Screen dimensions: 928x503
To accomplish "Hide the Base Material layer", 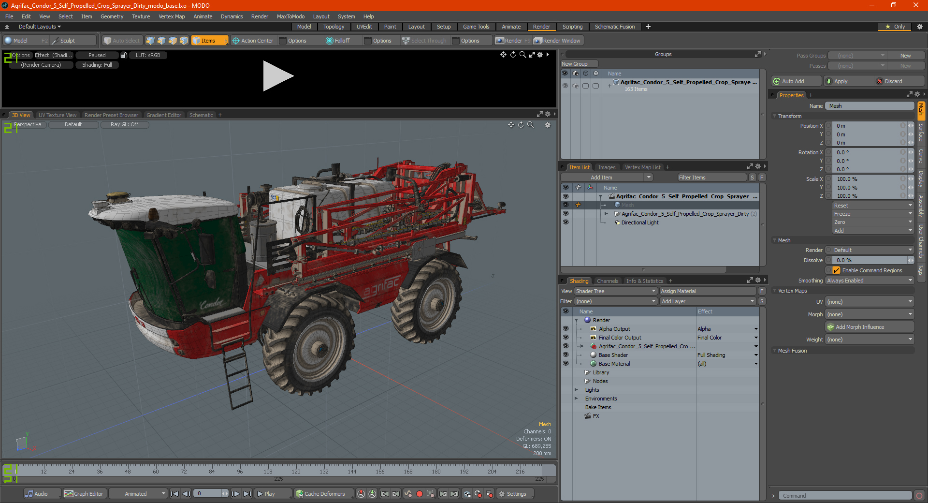I will [x=565, y=364].
